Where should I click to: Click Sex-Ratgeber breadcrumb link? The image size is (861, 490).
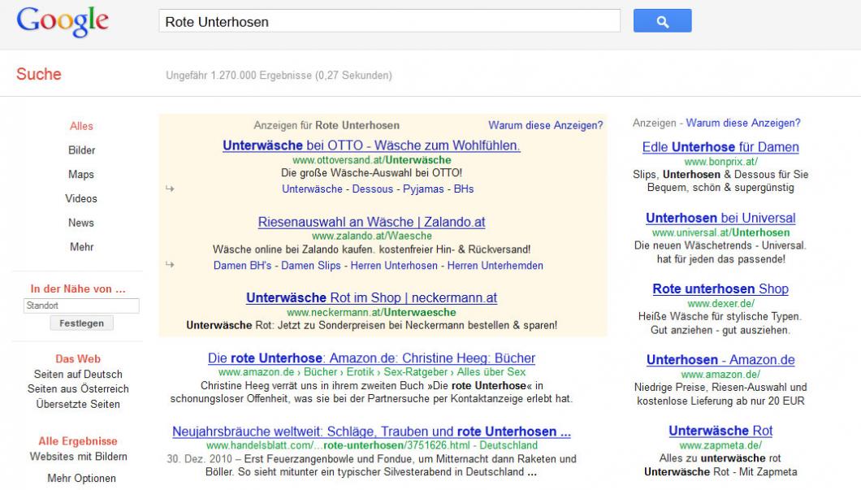click(416, 372)
